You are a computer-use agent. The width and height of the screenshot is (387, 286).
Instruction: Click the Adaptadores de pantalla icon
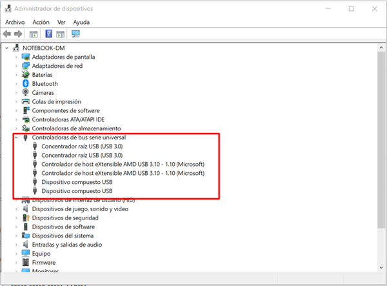click(x=26, y=57)
